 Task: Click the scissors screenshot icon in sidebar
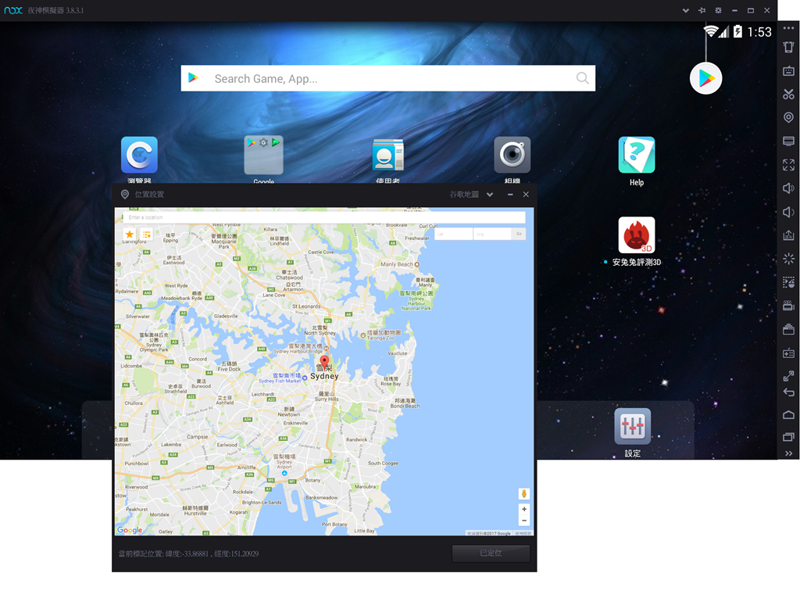pos(788,95)
